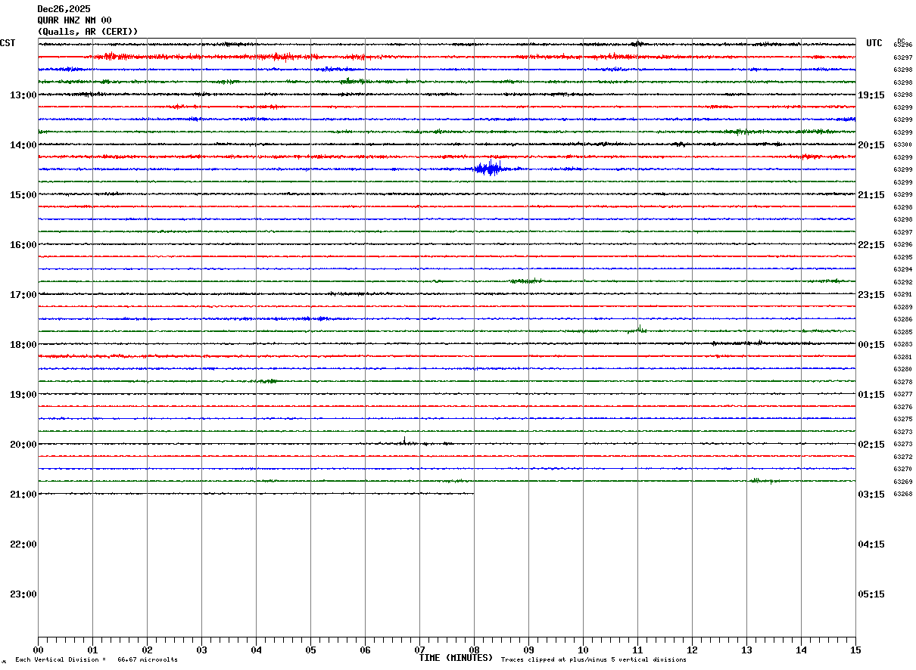The height and width of the screenshot is (670, 916).
Task: Click the QUAR HNZ NM 00 station label
Action: coord(74,20)
